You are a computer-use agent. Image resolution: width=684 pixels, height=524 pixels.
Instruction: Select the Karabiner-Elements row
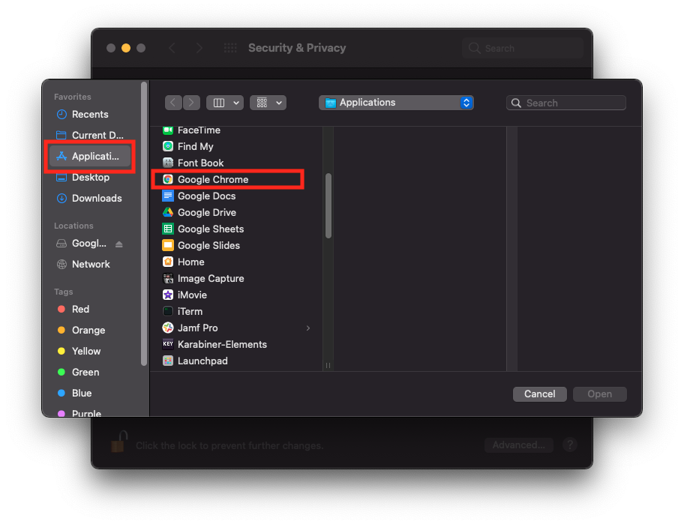coord(238,344)
